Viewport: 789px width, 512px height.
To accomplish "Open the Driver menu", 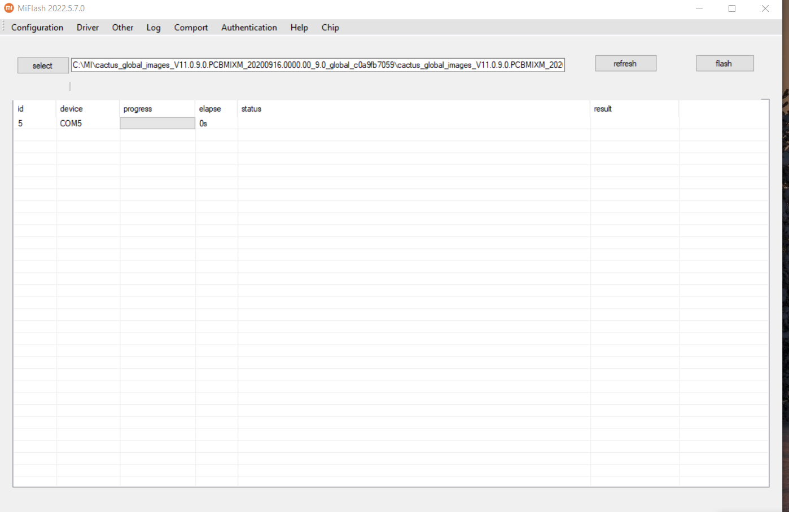I will point(87,28).
